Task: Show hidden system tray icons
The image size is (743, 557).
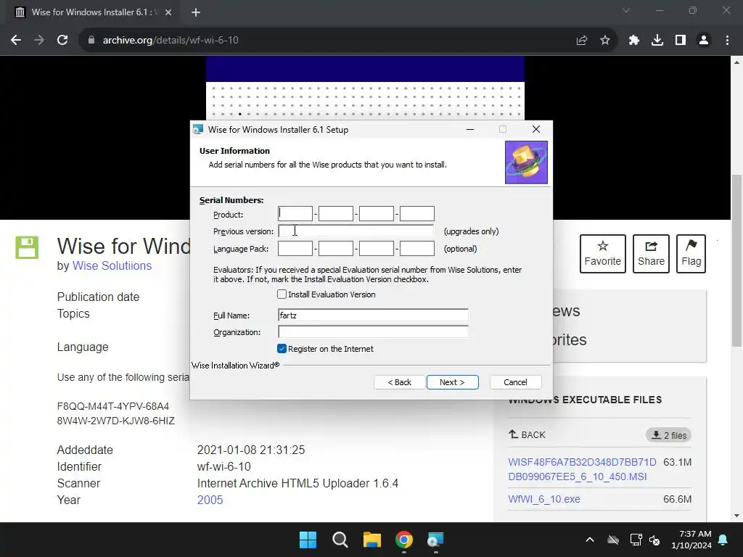Action: click(x=590, y=540)
